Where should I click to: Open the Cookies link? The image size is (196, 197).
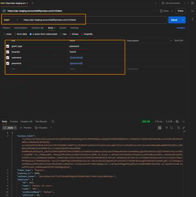(x=181, y=28)
